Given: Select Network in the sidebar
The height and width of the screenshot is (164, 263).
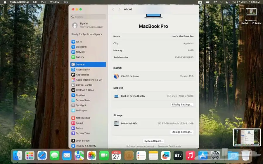Looking at the screenshot, I should (88, 52).
